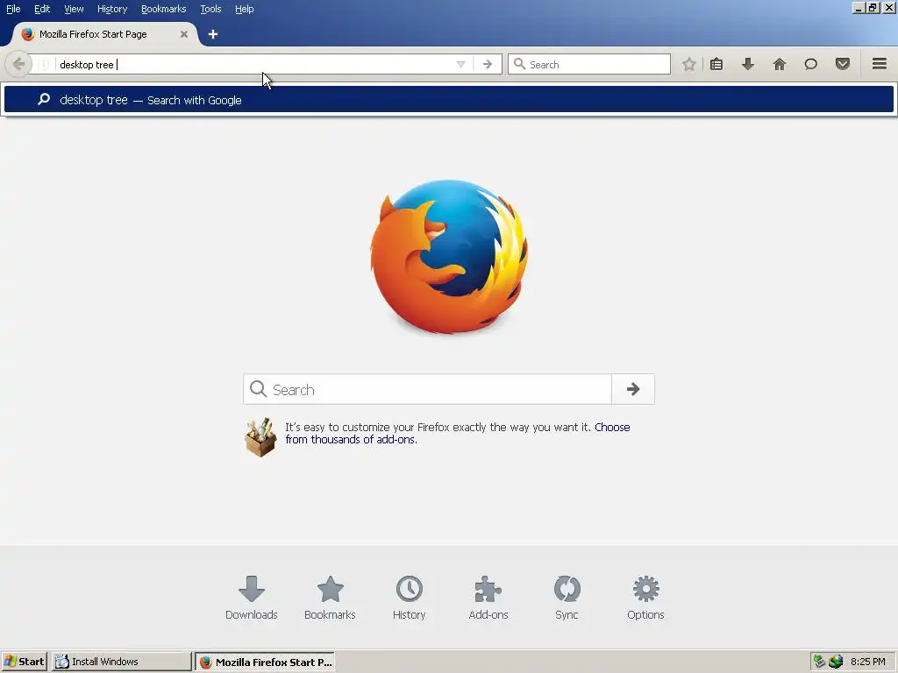Open the Bookmarks menu in the menu bar
The height and width of the screenshot is (673, 898).
click(x=164, y=9)
